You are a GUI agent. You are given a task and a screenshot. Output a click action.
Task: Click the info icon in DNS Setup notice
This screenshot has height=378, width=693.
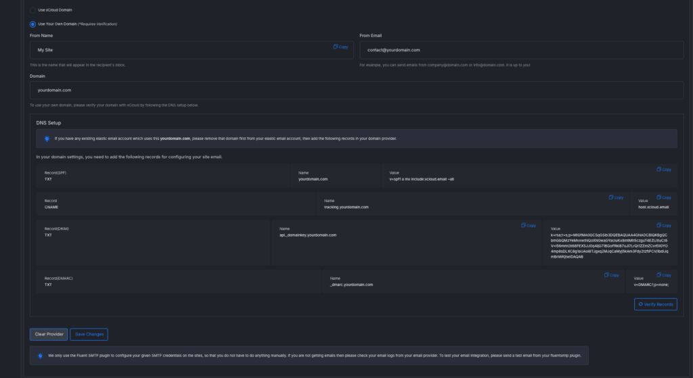tap(47, 139)
